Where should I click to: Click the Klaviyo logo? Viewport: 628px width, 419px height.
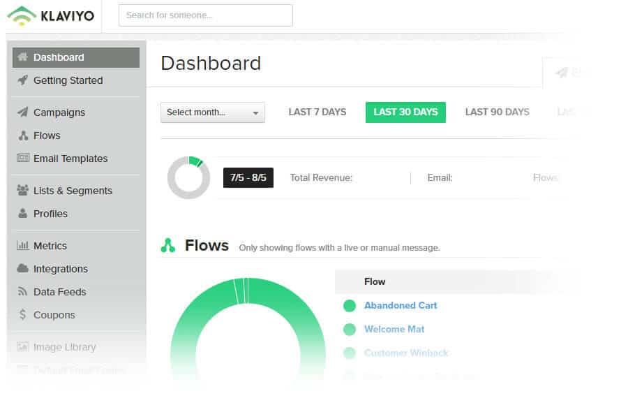(51, 15)
